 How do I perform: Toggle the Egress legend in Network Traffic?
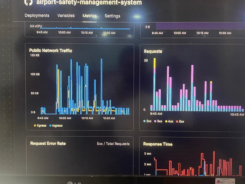(40, 126)
